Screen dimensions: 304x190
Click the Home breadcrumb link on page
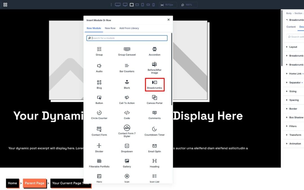12,183
